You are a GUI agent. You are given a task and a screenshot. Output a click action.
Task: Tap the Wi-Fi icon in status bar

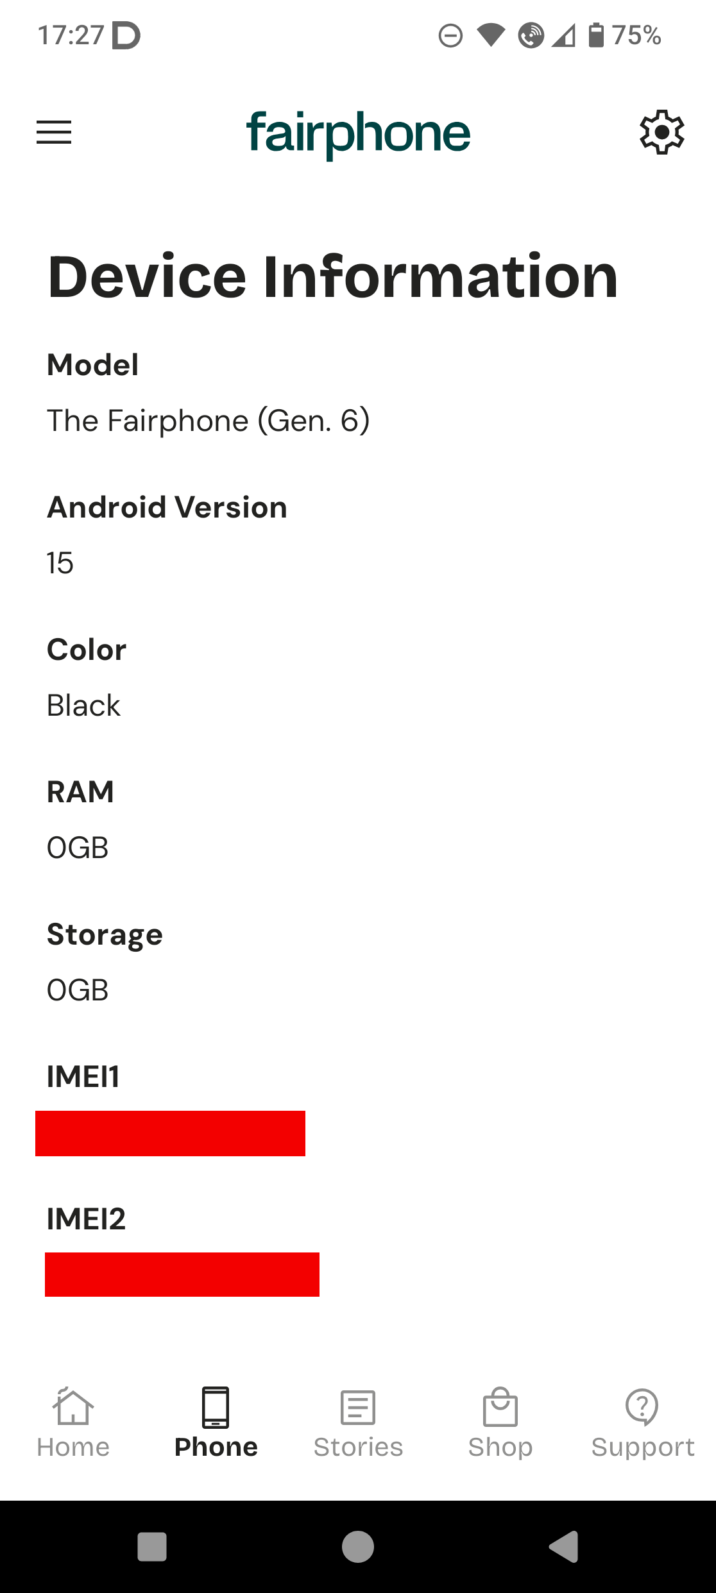(x=491, y=35)
